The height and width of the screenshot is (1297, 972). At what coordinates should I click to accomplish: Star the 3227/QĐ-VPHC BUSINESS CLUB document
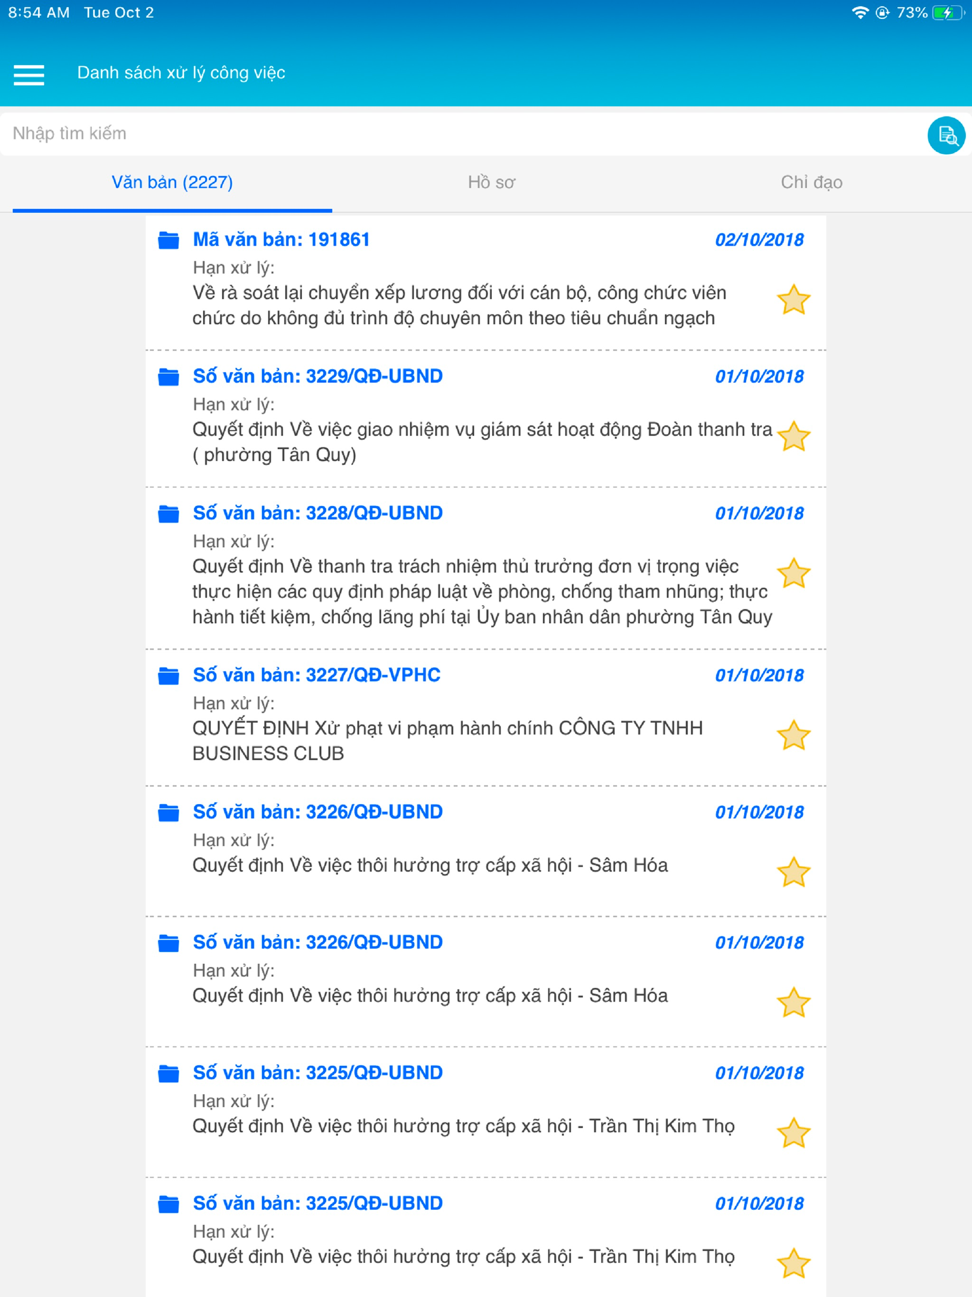tap(794, 735)
